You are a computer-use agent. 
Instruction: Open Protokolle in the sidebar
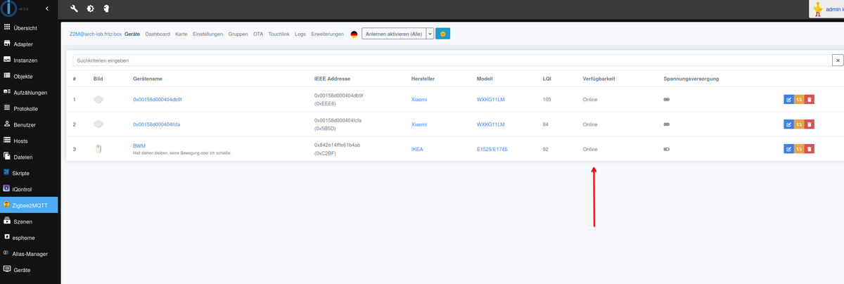(x=30, y=108)
